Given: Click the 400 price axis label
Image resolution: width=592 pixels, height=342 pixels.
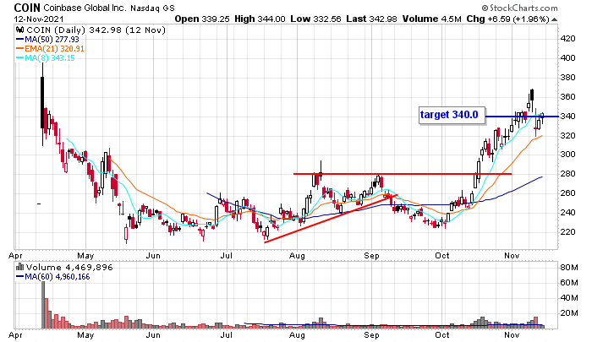Looking at the screenshot, I should click(568, 58).
